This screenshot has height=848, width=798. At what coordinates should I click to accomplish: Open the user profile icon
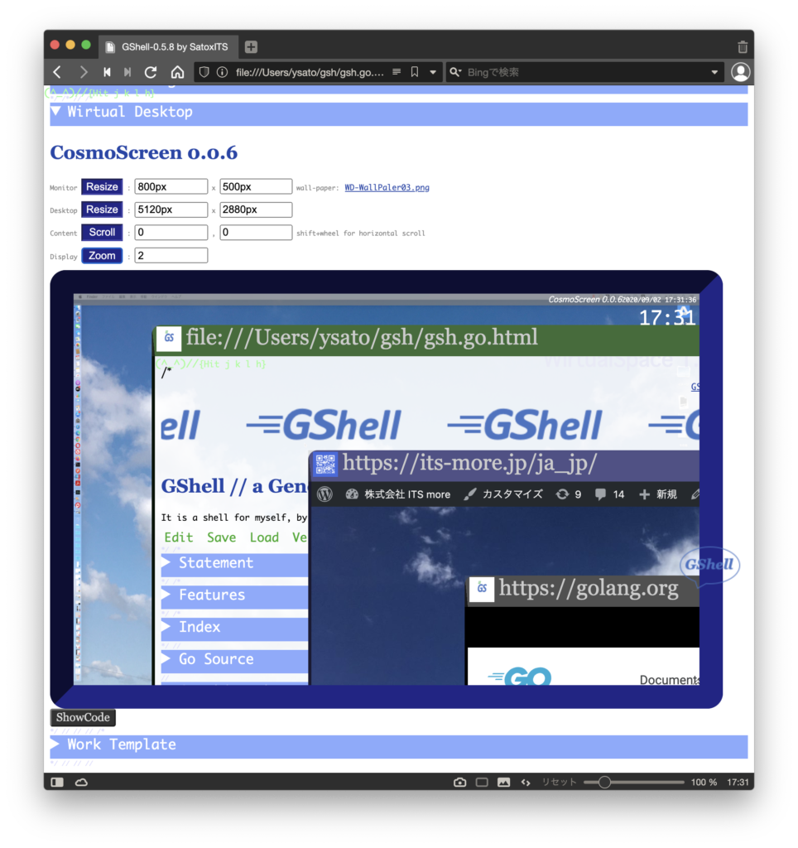tap(740, 72)
